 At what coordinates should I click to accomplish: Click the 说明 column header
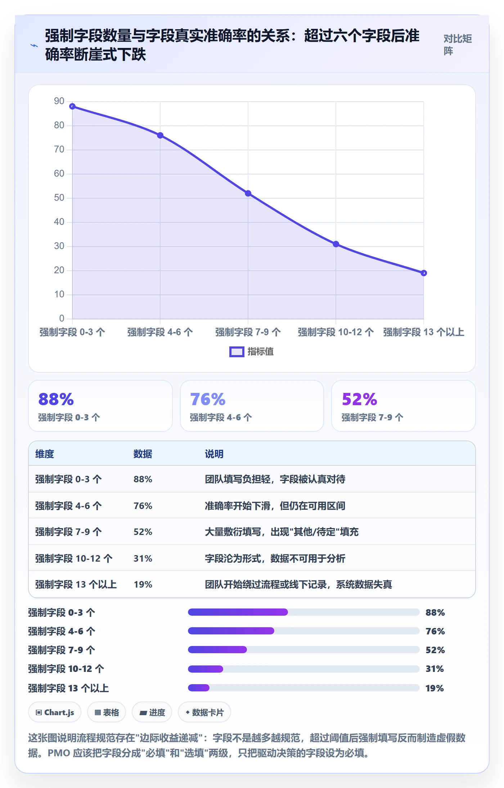[x=214, y=454]
